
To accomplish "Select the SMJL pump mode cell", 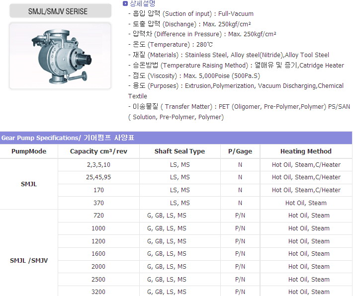I will 29,184.
